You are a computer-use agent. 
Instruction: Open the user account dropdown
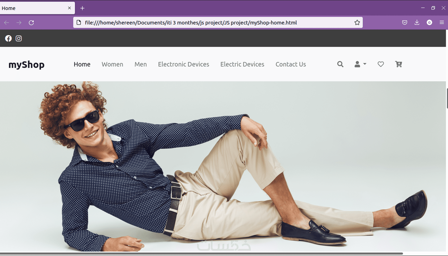coord(360,64)
